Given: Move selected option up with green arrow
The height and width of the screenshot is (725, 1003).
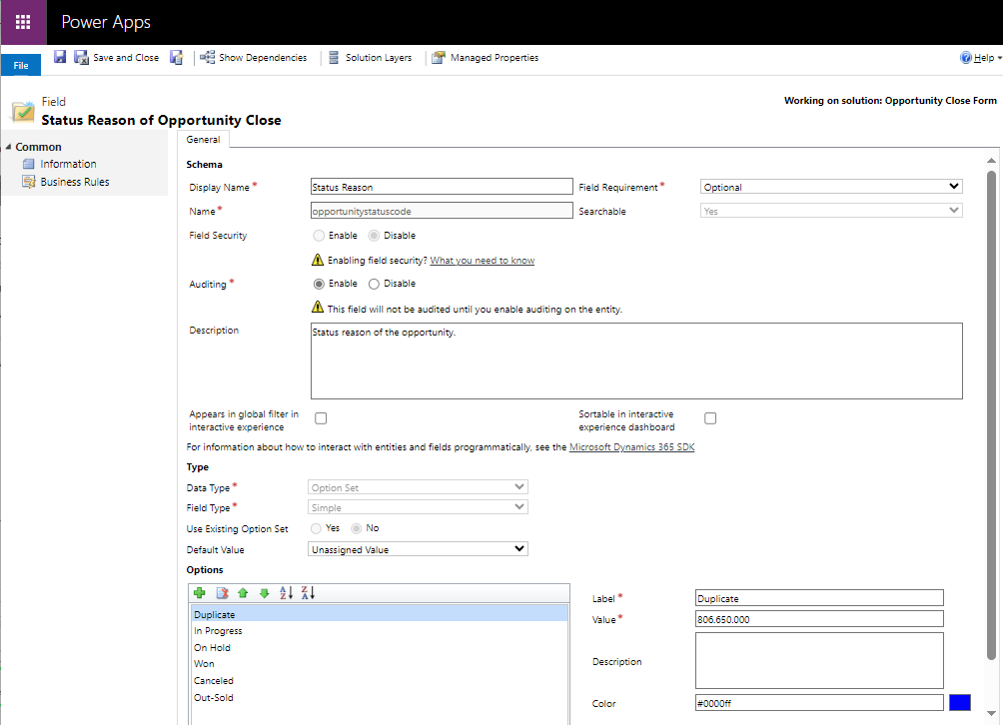Looking at the screenshot, I should tap(243, 592).
